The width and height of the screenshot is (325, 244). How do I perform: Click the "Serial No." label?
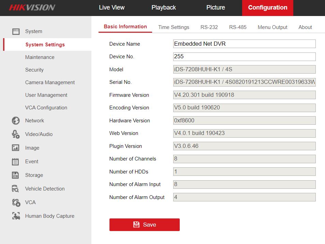pyautogui.click(x=120, y=82)
